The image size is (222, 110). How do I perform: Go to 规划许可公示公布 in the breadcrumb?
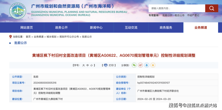(x=69, y=37)
